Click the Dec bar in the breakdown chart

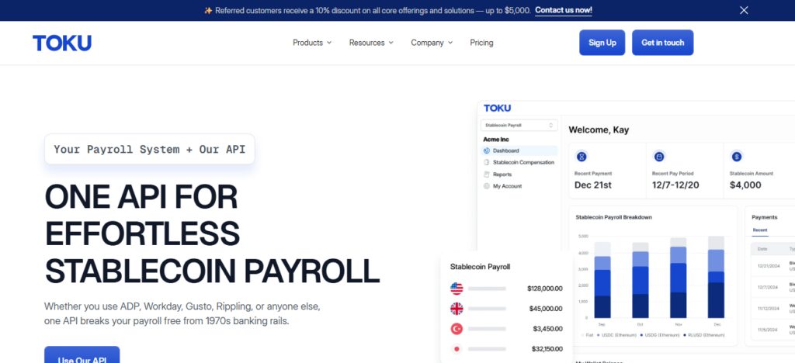[716, 277]
